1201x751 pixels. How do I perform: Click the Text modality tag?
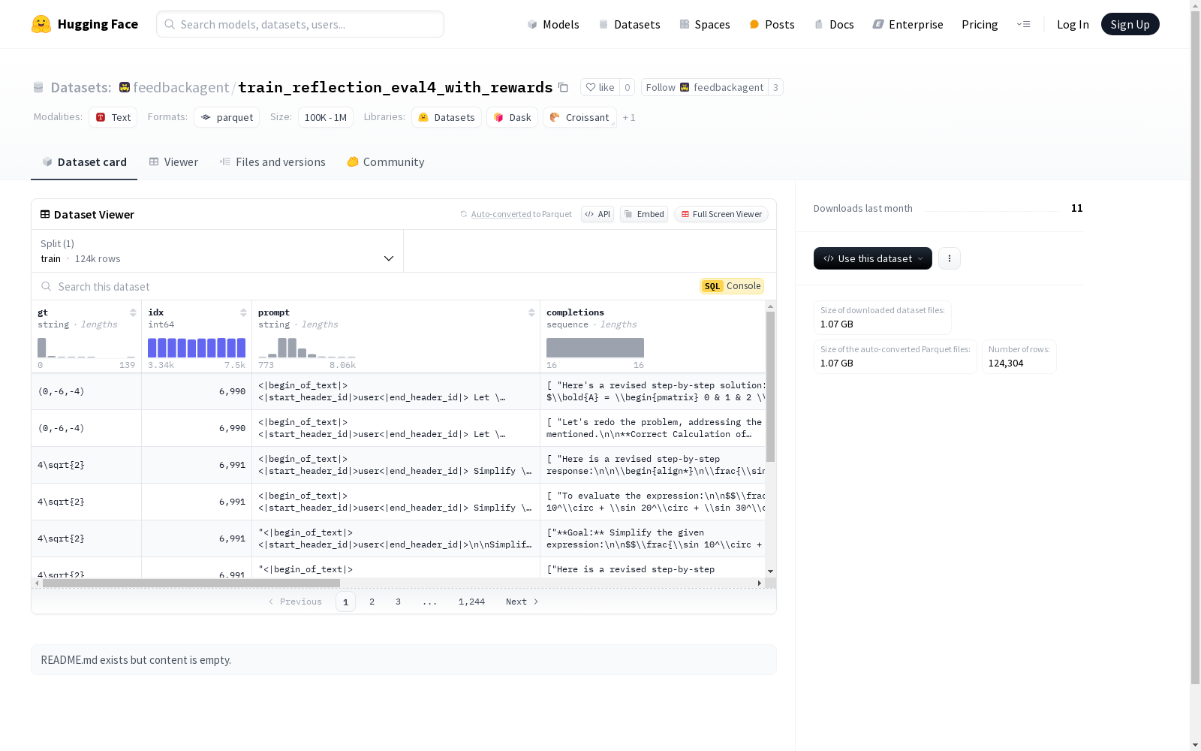click(x=113, y=117)
